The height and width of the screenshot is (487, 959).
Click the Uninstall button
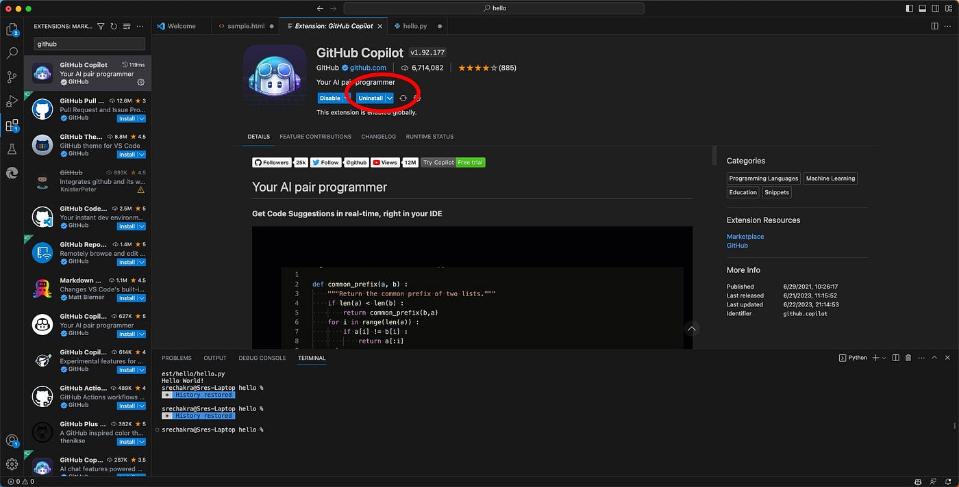(x=371, y=98)
